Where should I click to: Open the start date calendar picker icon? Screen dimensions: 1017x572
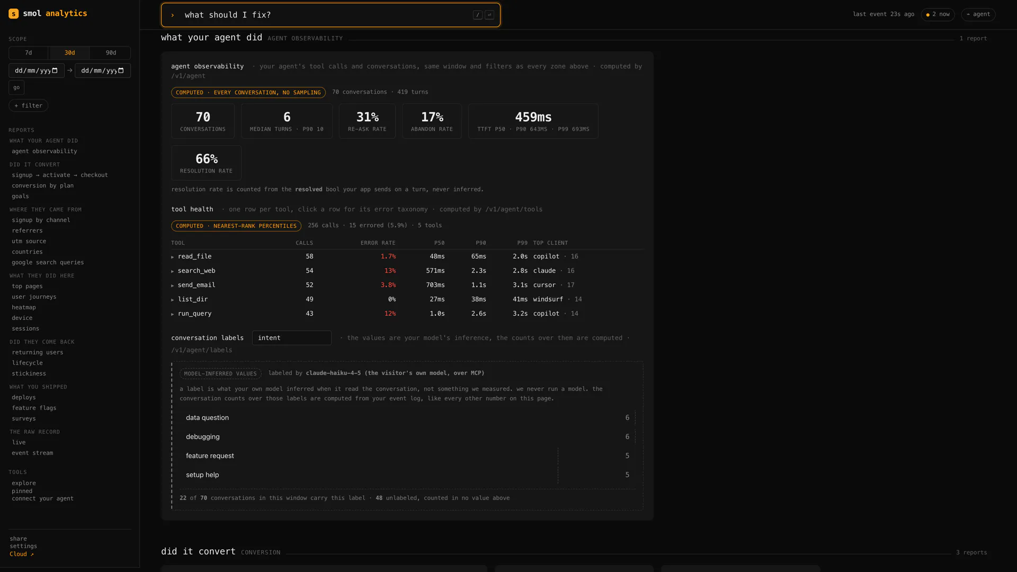pyautogui.click(x=55, y=70)
